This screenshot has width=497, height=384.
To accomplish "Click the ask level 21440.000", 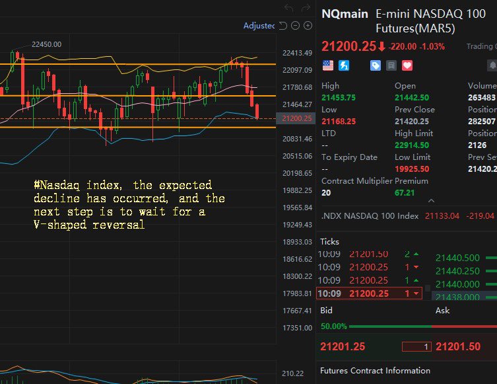I will pyautogui.click(x=457, y=284).
